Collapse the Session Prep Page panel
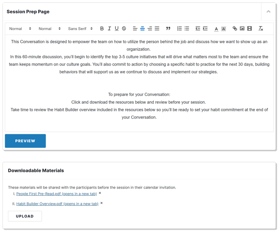The height and width of the screenshot is (232, 280). pyautogui.click(x=268, y=12)
